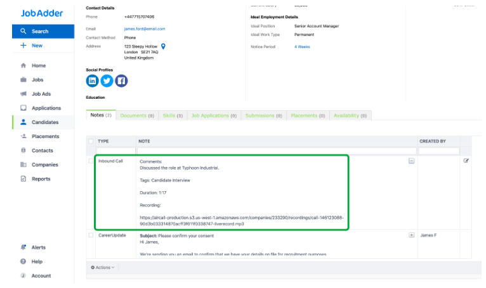Click the Duration: 1:17 text
This screenshot has width=486, height=288.
coord(153,192)
